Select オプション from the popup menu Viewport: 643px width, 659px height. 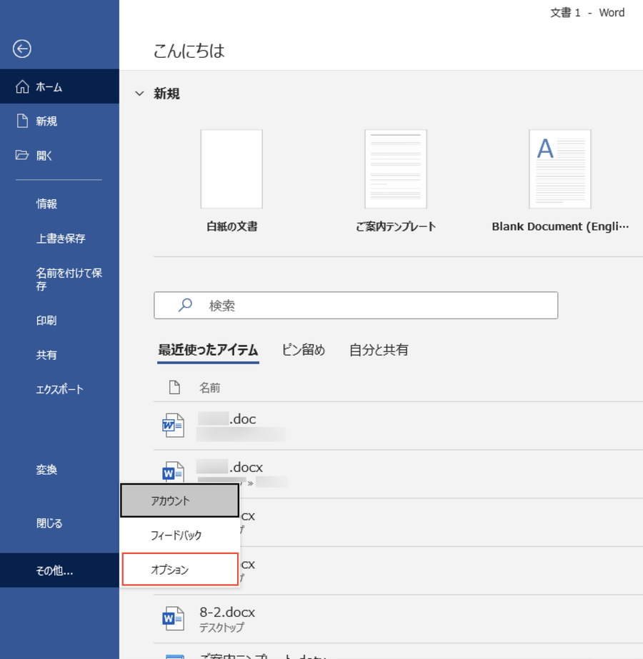point(180,570)
